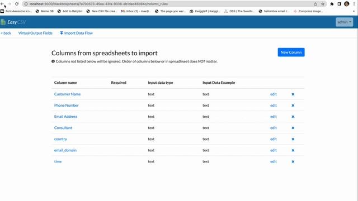Delete the Email Address column

(x=293, y=117)
